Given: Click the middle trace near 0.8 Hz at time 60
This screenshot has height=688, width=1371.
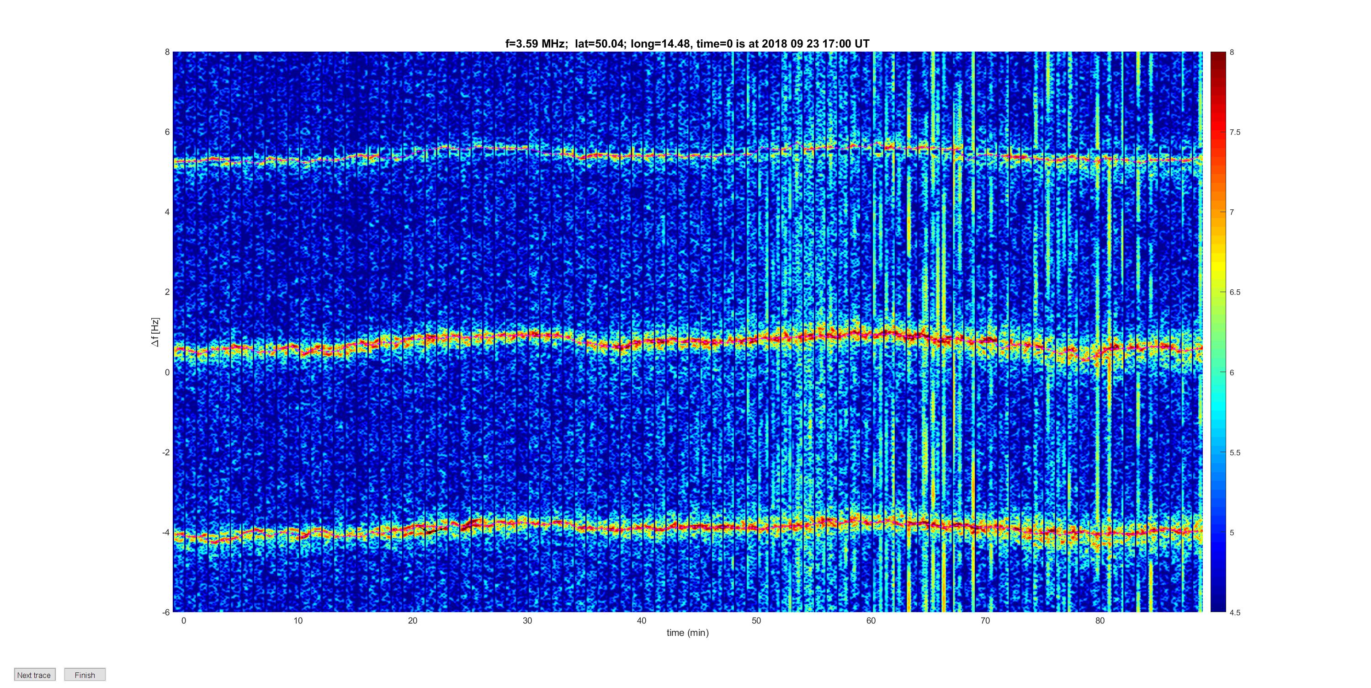Looking at the screenshot, I should tap(871, 335).
